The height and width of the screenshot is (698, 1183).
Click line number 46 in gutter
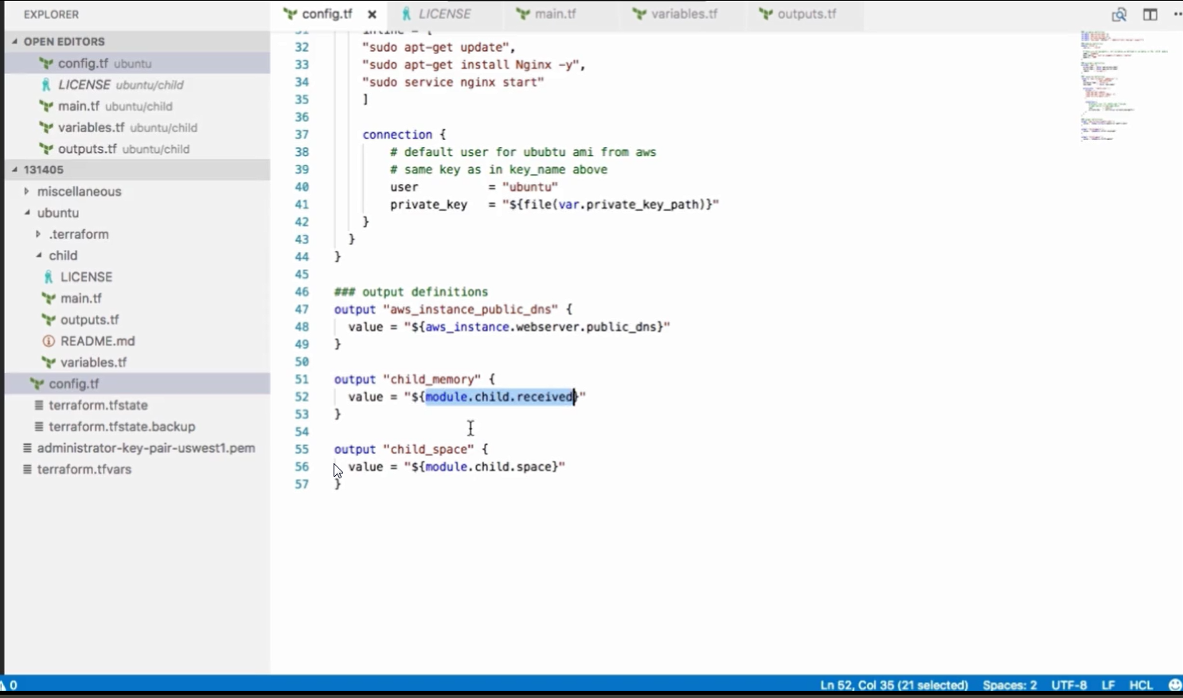click(x=301, y=292)
